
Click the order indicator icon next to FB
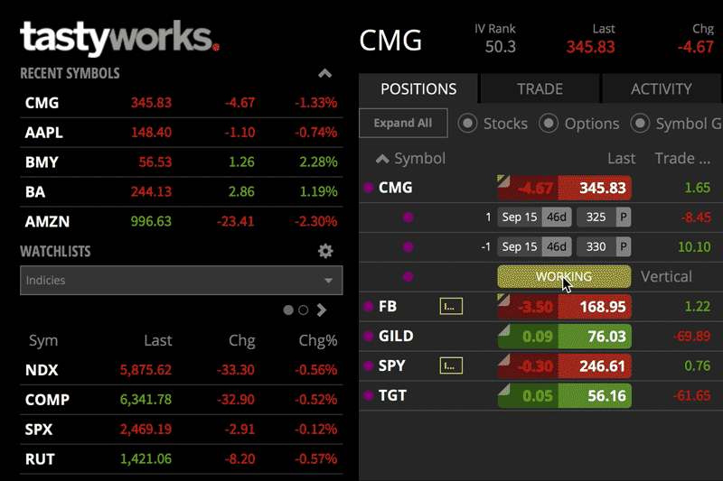click(450, 306)
